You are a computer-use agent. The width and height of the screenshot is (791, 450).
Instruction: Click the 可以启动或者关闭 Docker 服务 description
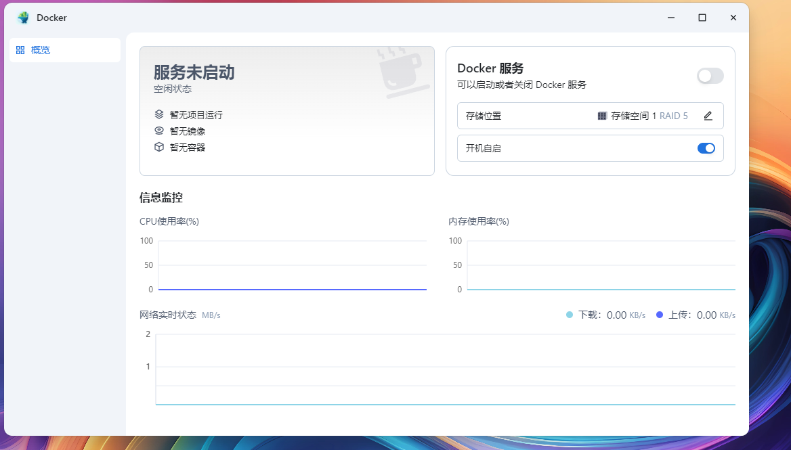tap(521, 85)
